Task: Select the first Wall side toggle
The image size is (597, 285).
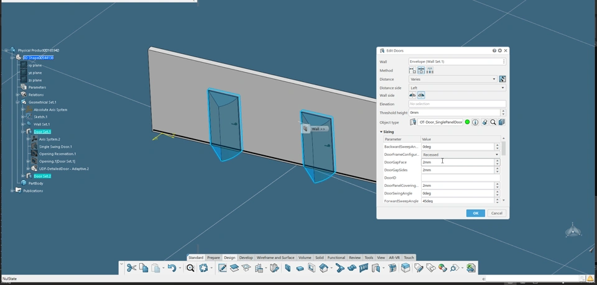Action: click(412, 95)
